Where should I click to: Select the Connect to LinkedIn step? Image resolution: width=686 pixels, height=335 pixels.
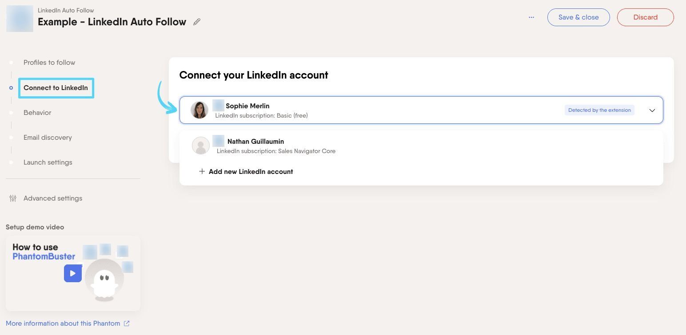[x=56, y=88]
